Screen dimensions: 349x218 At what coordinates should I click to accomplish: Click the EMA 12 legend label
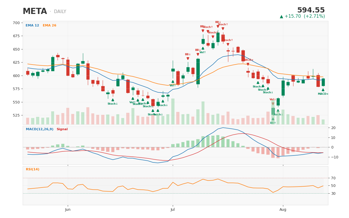[32, 26]
